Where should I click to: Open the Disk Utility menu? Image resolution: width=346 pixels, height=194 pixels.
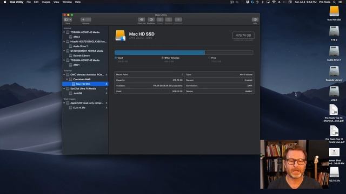(x=16, y=2)
